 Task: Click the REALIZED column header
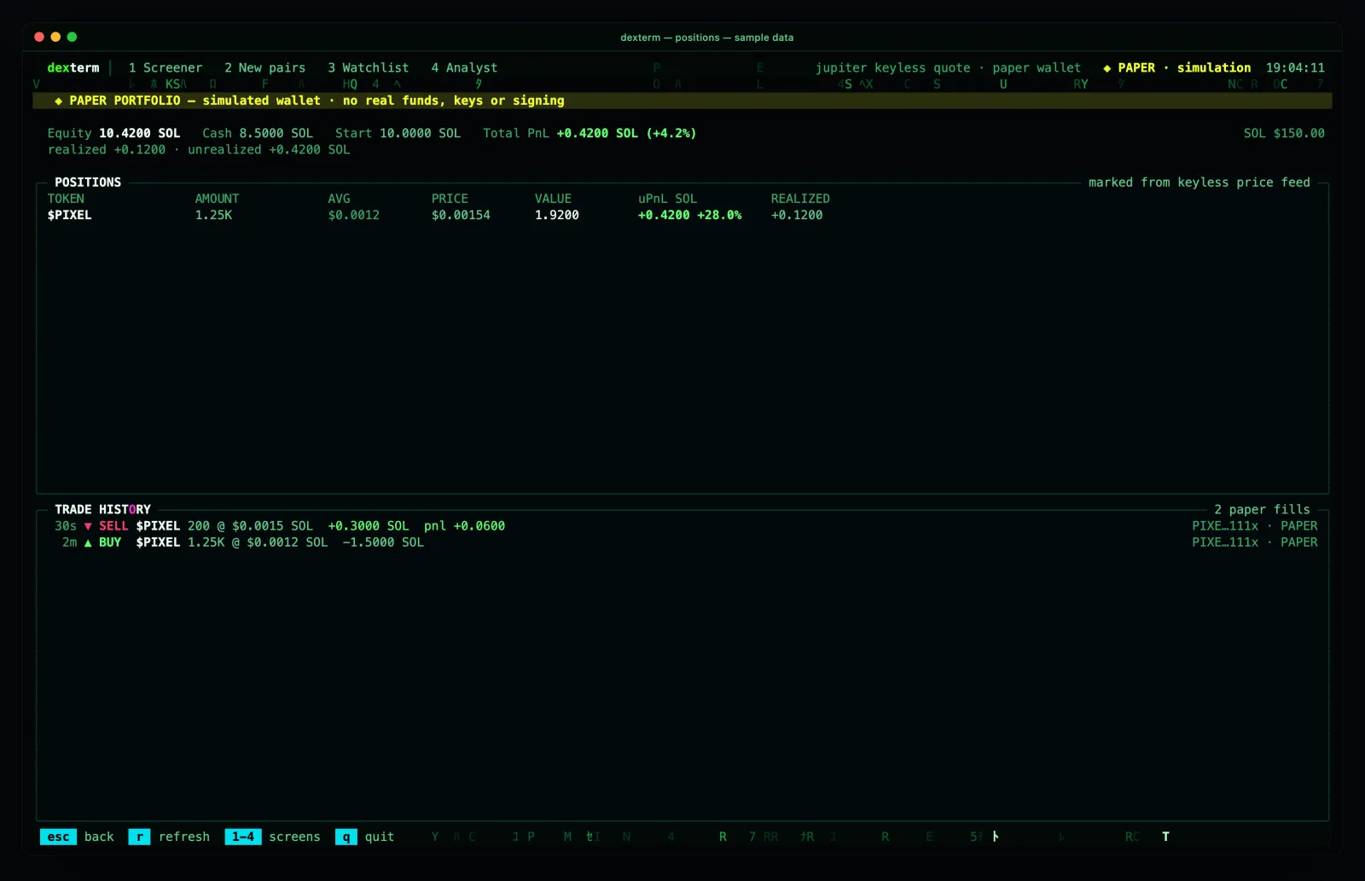[x=800, y=199]
